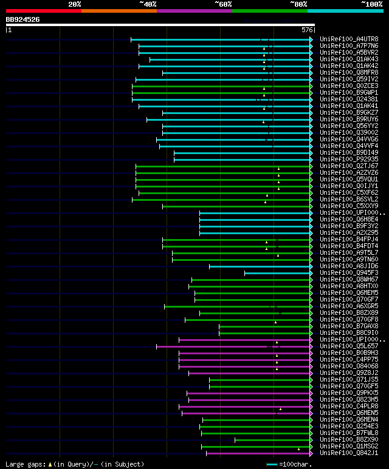Open the UniRef100_Q254E3 hit
The height and width of the screenshot is (469, 389).
coord(349,427)
